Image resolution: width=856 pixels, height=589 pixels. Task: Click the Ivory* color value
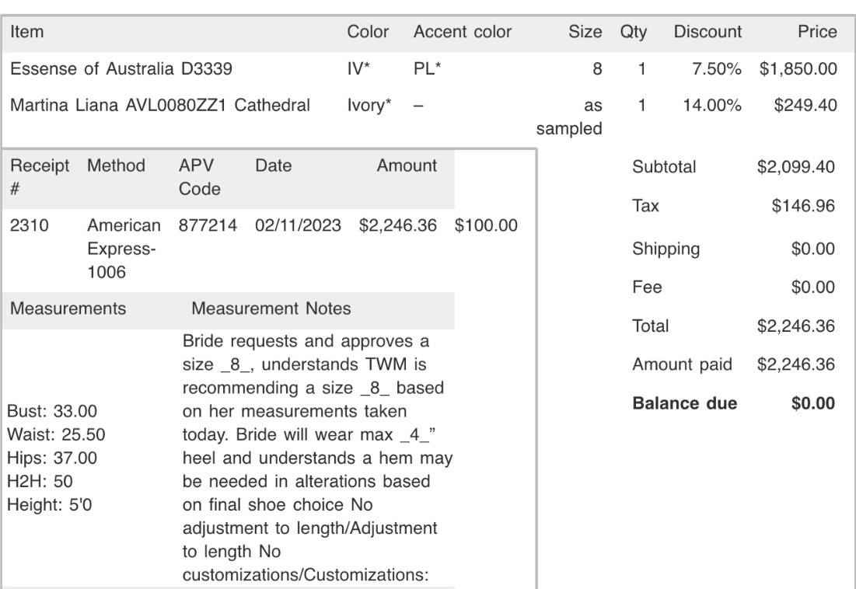click(x=369, y=105)
